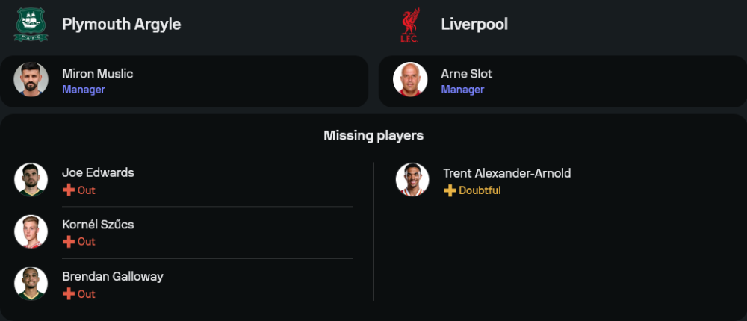The width and height of the screenshot is (747, 321).
Task: Click yellow doubtful cross for Alexander-Arnold
Action: pyautogui.click(x=450, y=190)
